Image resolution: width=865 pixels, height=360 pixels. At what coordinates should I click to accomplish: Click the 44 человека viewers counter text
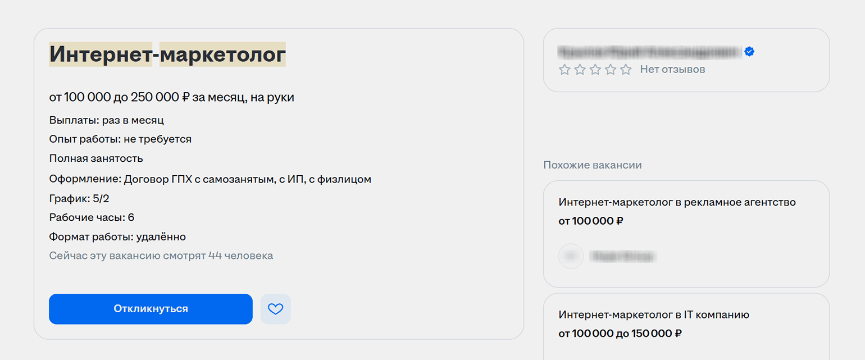[x=240, y=256]
